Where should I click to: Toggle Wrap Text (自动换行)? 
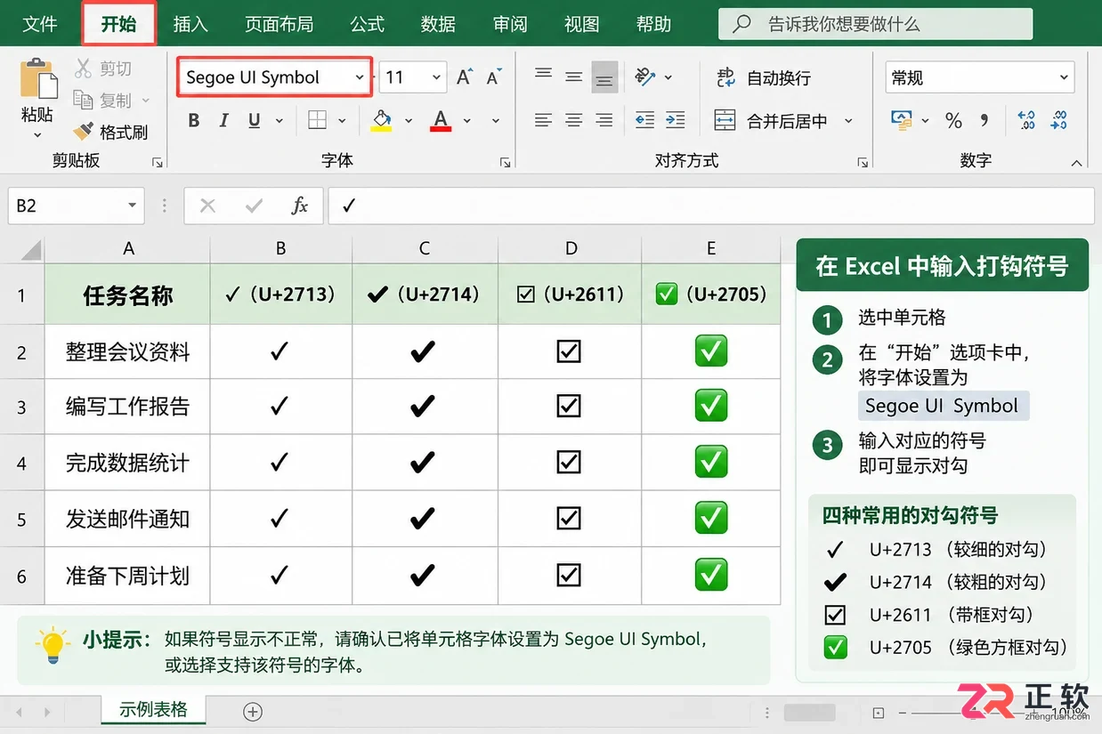764,78
